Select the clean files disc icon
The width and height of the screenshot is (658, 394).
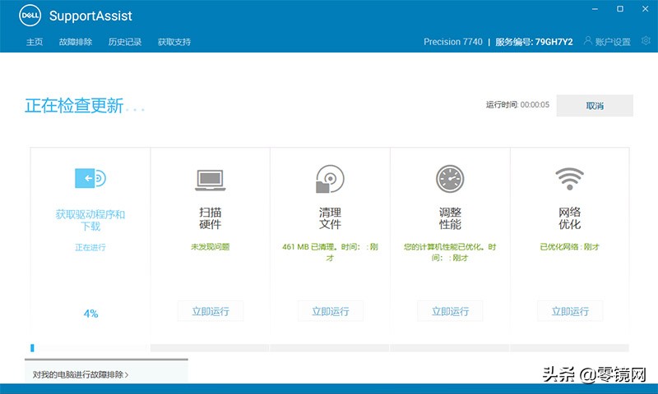(330, 179)
